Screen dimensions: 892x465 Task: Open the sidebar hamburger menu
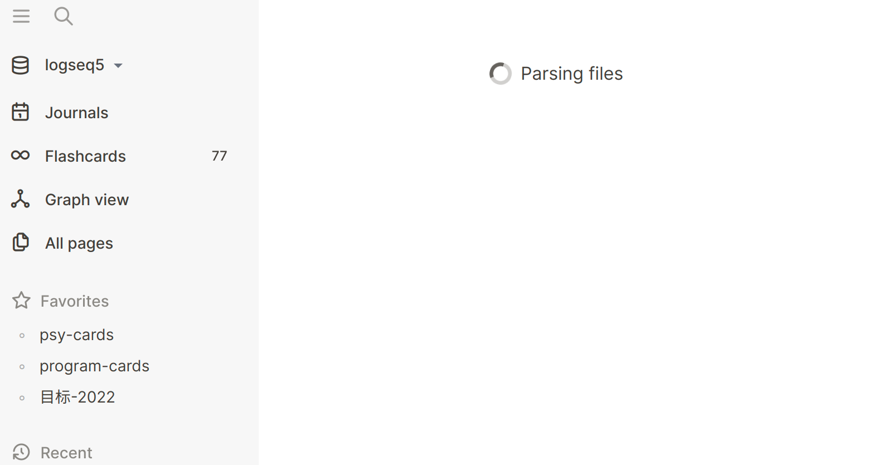pos(21,16)
